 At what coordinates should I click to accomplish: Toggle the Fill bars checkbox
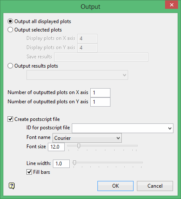(29, 172)
